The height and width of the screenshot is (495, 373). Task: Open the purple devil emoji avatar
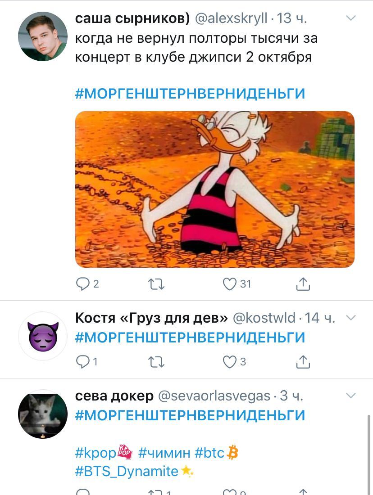(x=43, y=336)
